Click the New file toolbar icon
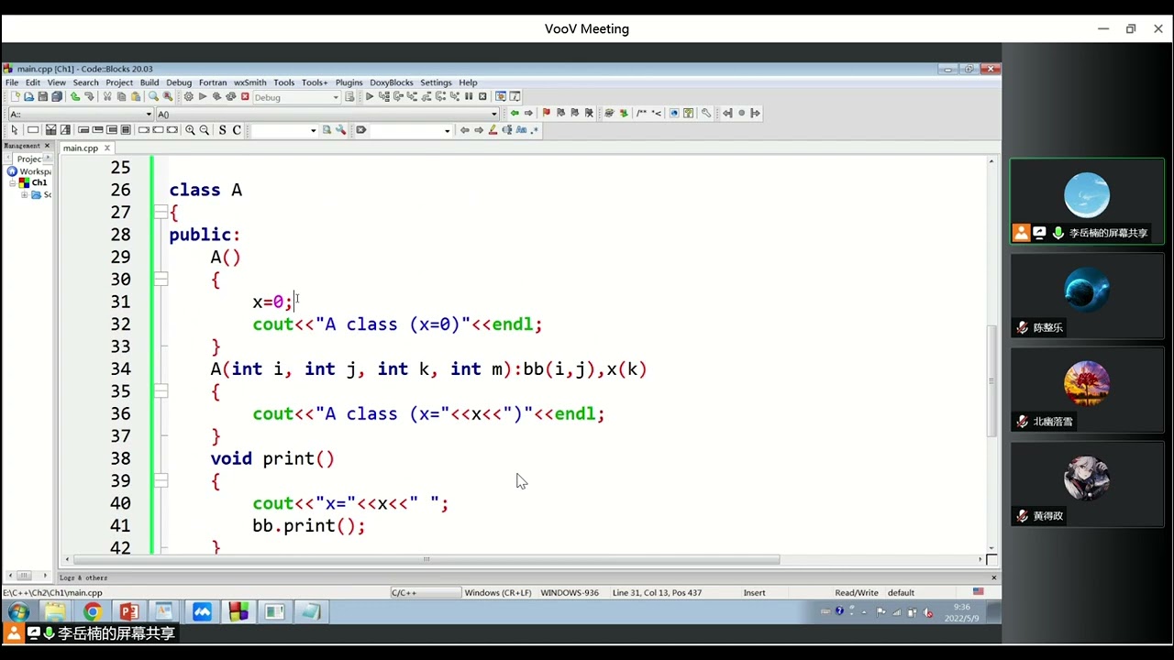The image size is (1174, 660). (x=16, y=96)
